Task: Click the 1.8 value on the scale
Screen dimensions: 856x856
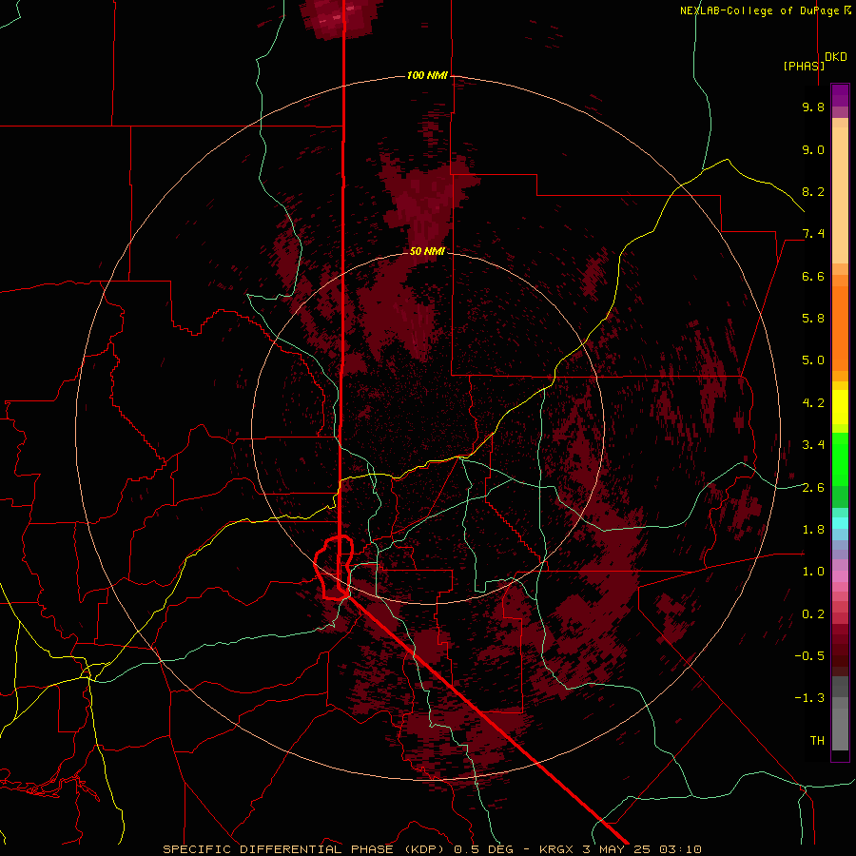Action: coord(813,530)
